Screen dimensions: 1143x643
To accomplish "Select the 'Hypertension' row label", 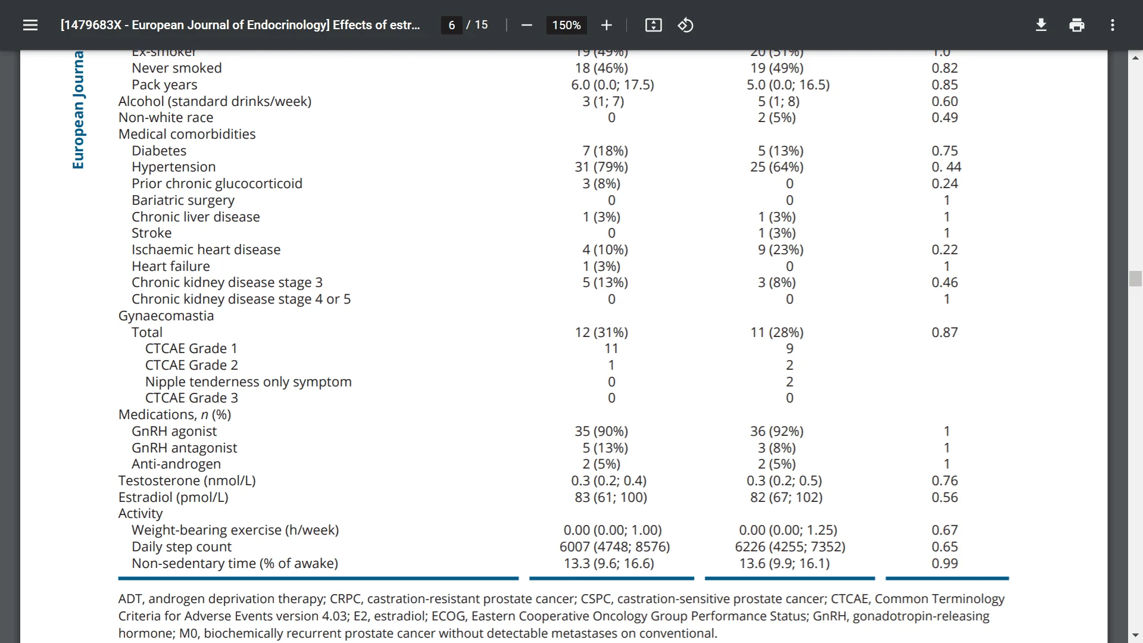I will click(x=174, y=167).
